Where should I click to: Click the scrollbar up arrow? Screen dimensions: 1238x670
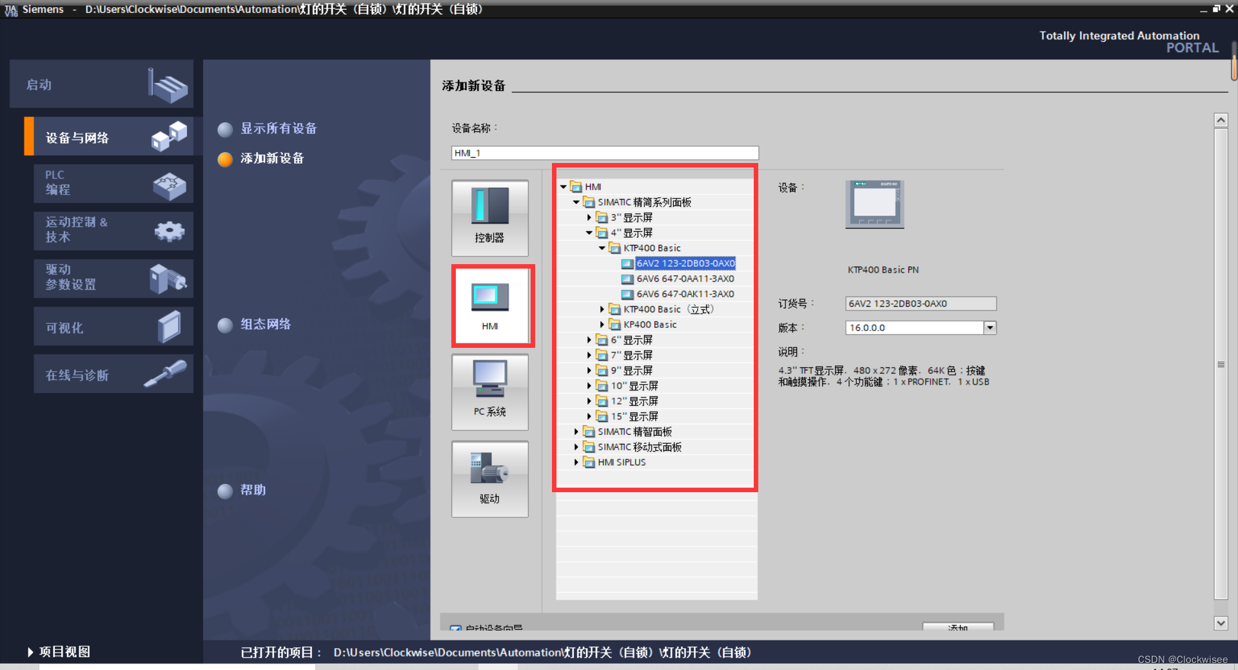click(1221, 120)
